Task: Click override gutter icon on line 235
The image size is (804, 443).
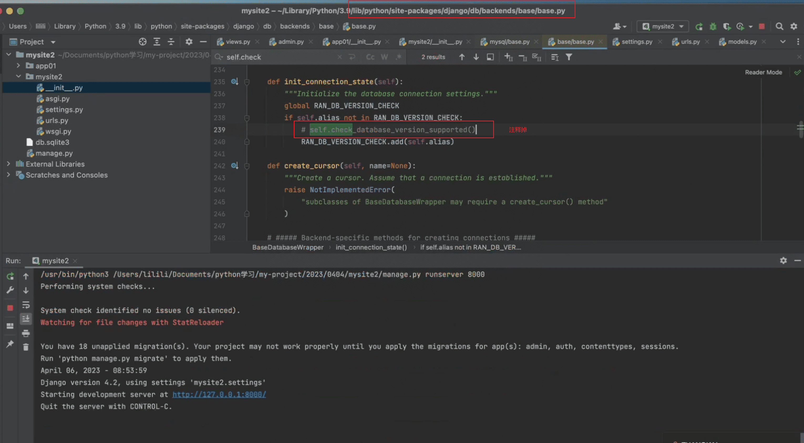Action: [x=235, y=81]
